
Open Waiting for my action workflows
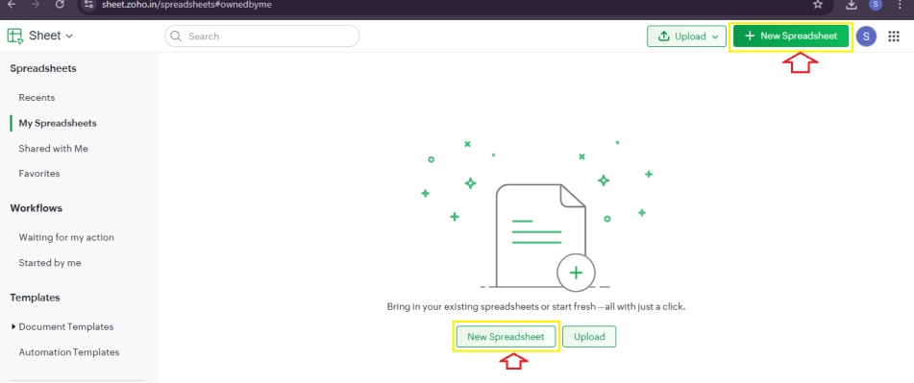[66, 237]
